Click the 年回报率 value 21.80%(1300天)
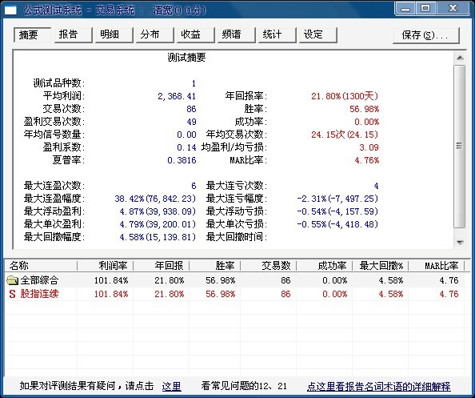The height and width of the screenshot is (398, 475). point(345,96)
